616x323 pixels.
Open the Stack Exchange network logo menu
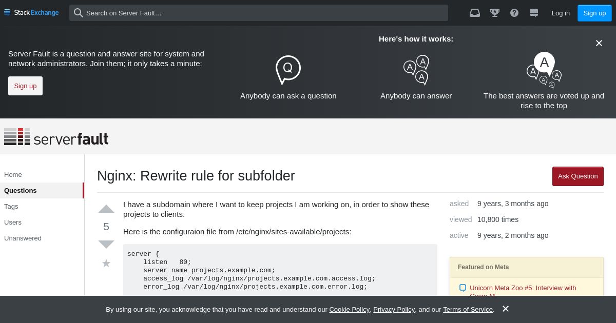31,12
